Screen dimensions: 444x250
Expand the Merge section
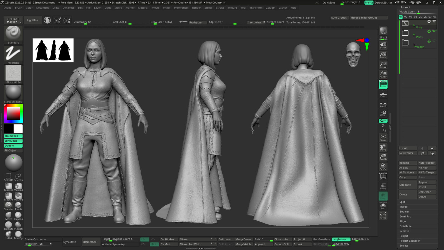(x=403, y=207)
